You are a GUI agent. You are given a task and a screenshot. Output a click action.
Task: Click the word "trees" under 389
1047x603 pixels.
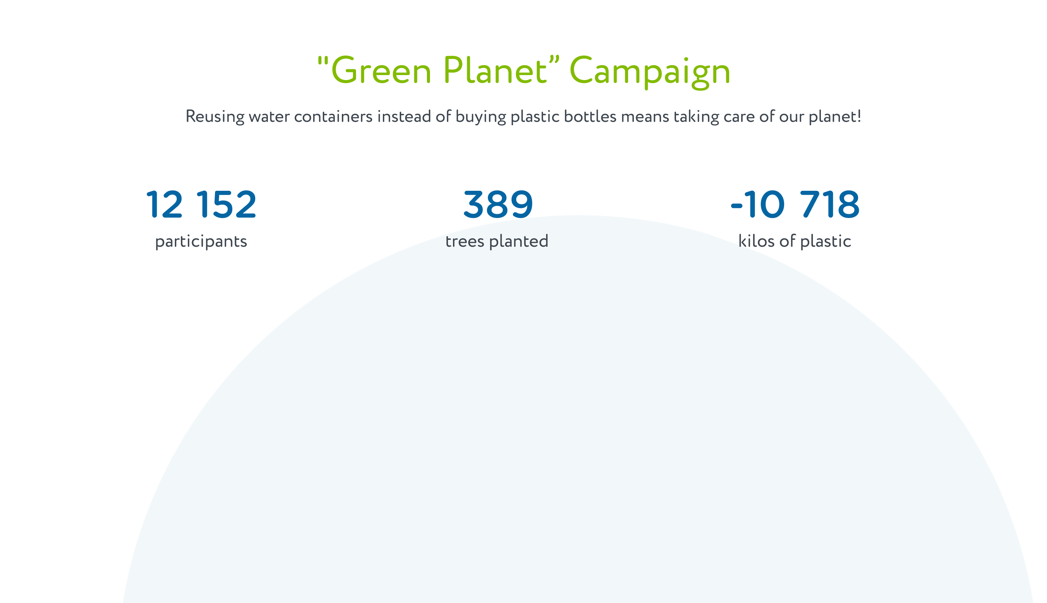coord(465,241)
